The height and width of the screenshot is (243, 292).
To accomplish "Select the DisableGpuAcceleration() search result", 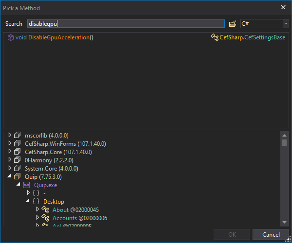I will coord(146,37).
